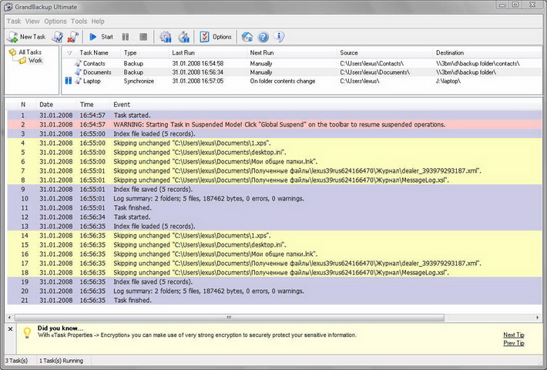Click the blue info about icon

[279, 36]
